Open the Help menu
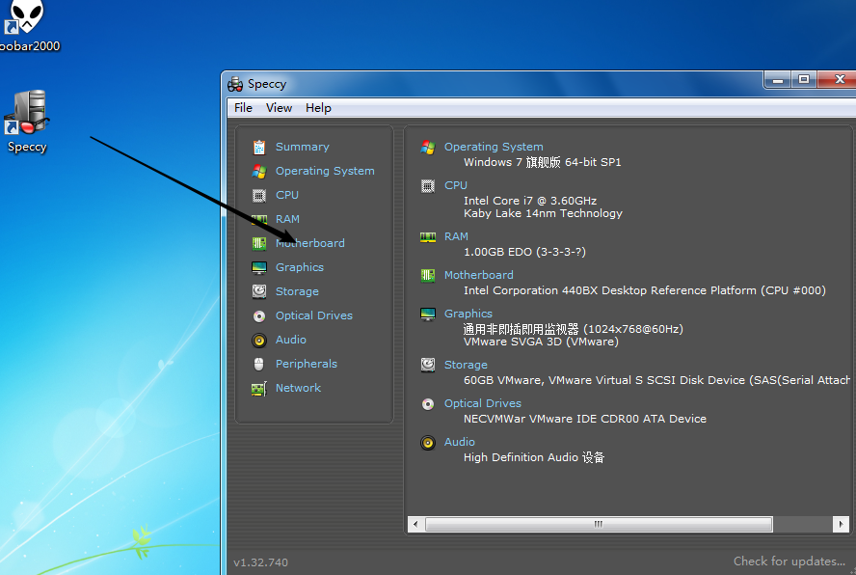 (x=318, y=108)
